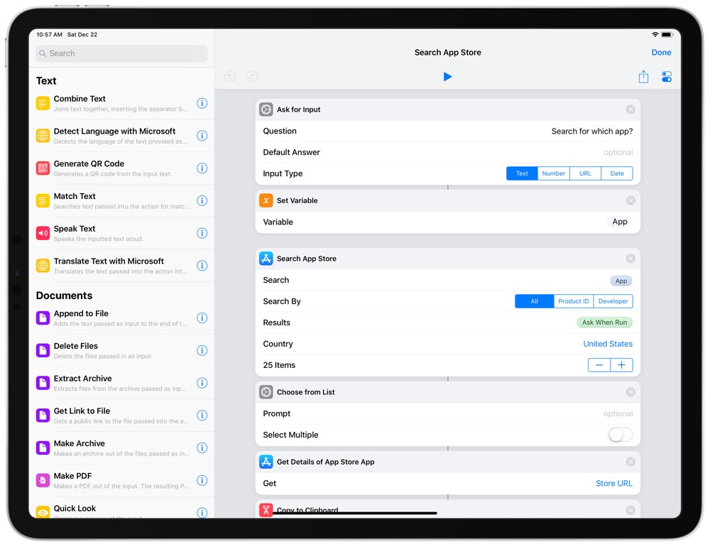The width and height of the screenshot is (710, 547).
Task: Show info for Make PDF
Action: [202, 480]
